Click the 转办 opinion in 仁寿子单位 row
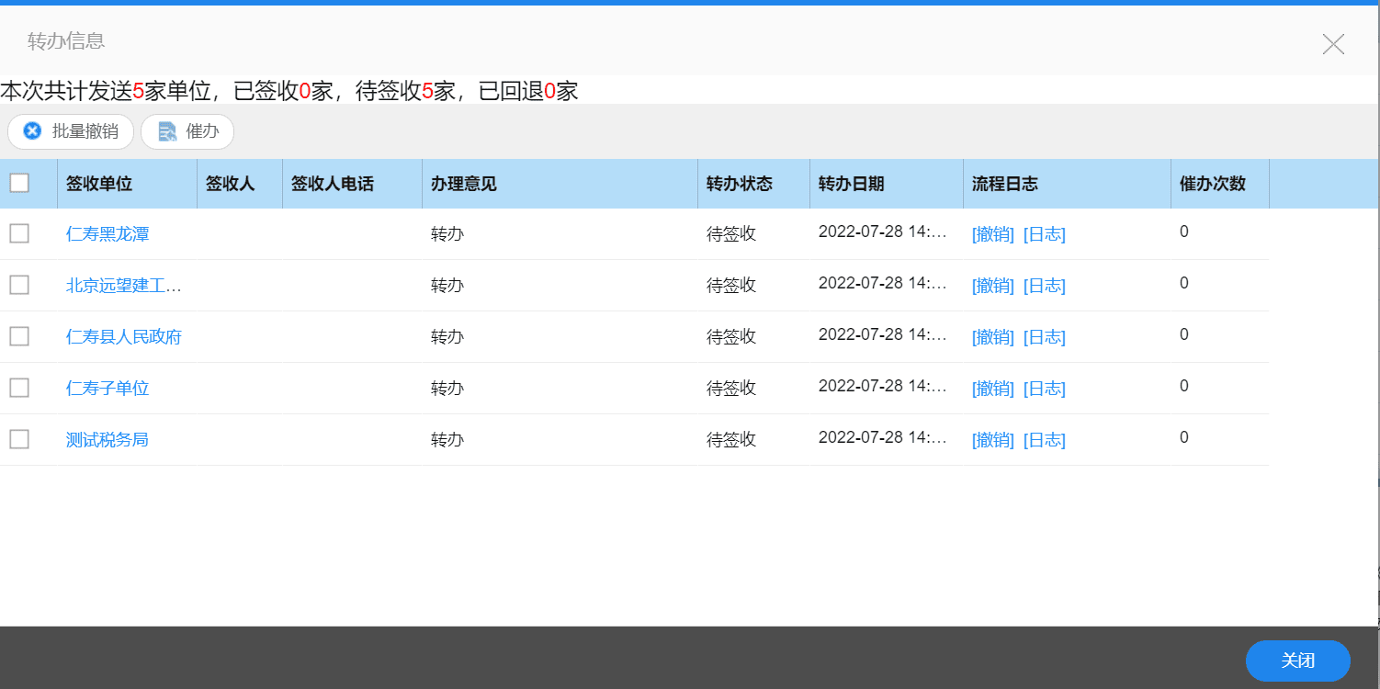This screenshot has height=689, width=1380. pyautogui.click(x=447, y=389)
